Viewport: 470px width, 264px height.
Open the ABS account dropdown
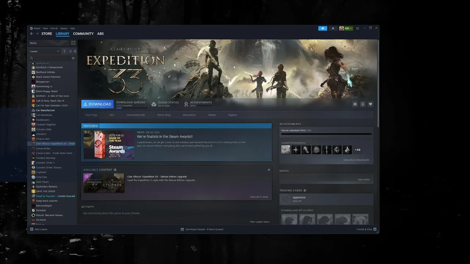coord(346,28)
